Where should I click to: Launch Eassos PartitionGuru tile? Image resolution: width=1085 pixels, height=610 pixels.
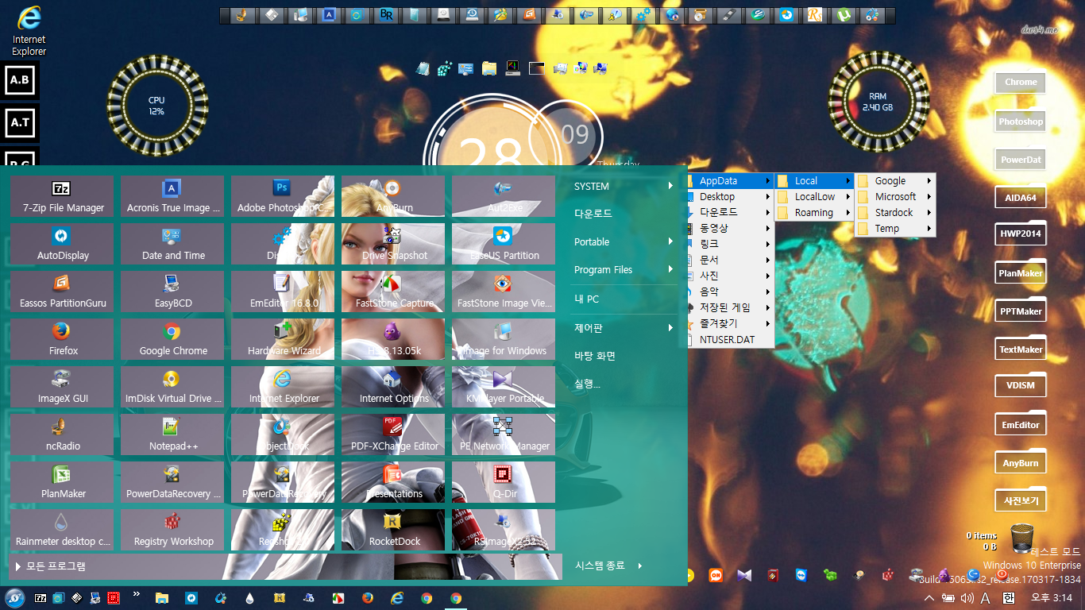pyautogui.click(x=63, y=291)
